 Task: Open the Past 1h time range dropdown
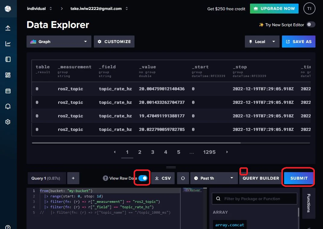214,178
